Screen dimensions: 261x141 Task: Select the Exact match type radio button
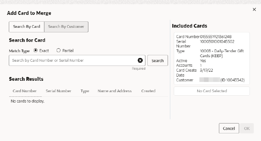[36, 50]
